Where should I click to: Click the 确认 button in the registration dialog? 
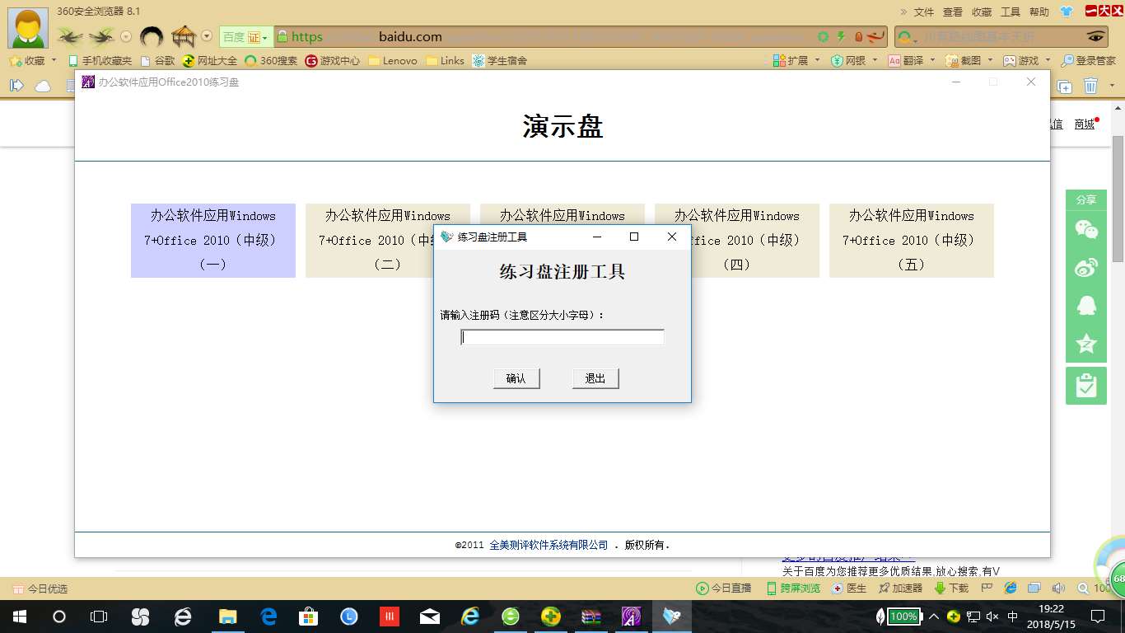coord(516,378)
